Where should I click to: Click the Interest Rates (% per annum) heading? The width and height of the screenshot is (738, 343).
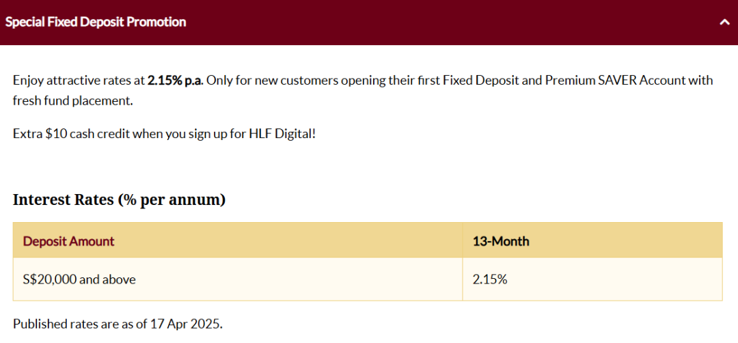[120, 200]
